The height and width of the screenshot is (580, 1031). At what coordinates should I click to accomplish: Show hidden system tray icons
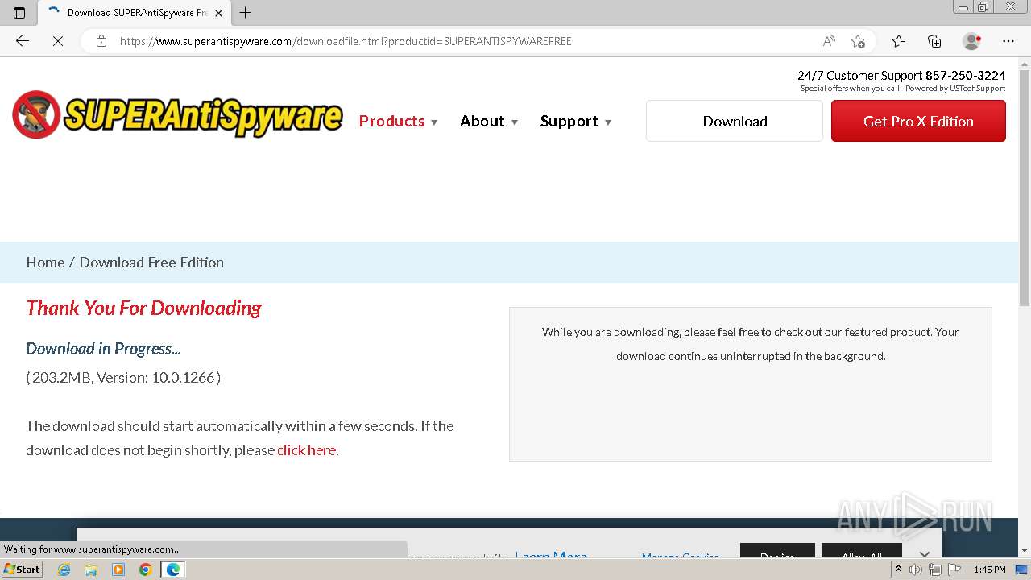pos(898,570)
